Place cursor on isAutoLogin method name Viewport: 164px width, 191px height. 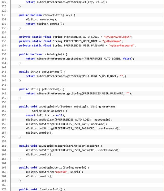tap(52, 54)
